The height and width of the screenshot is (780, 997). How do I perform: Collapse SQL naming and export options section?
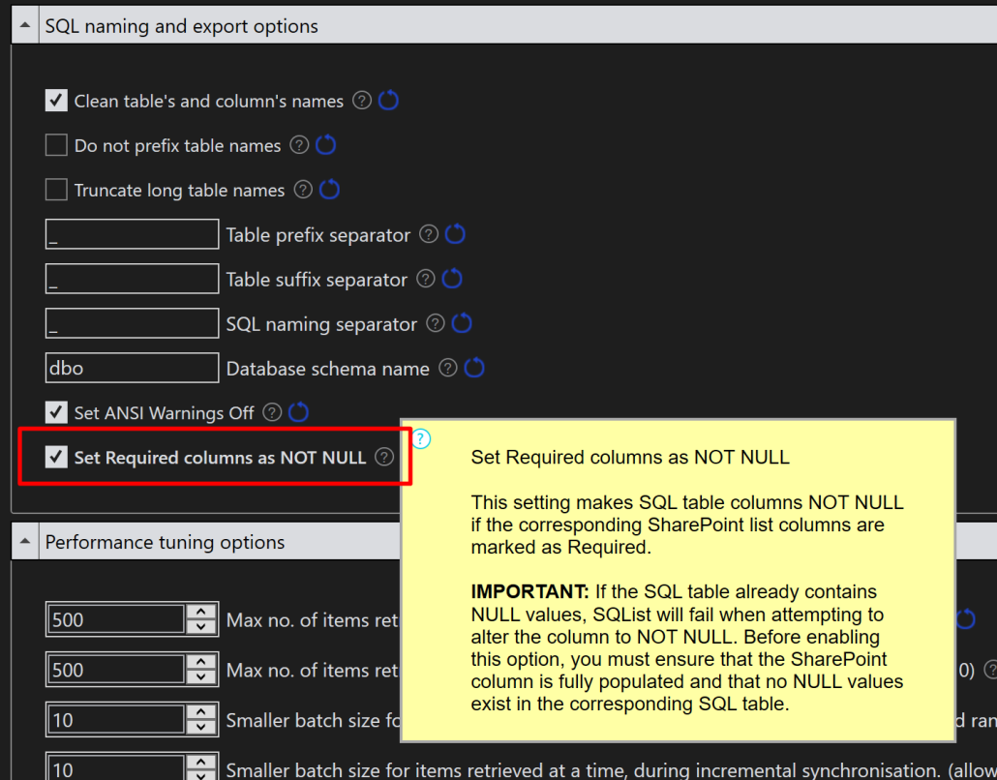25,26
